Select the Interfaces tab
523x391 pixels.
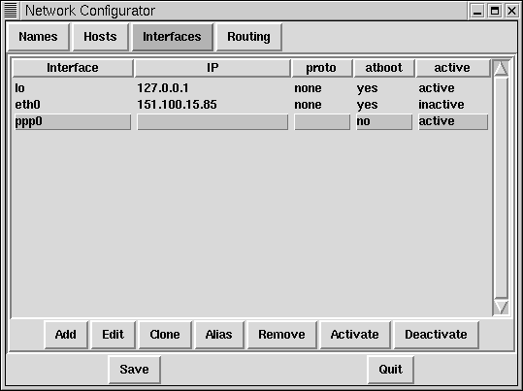(172, 37)
